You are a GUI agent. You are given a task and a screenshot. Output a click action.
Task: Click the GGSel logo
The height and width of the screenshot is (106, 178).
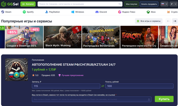point(10,4)
